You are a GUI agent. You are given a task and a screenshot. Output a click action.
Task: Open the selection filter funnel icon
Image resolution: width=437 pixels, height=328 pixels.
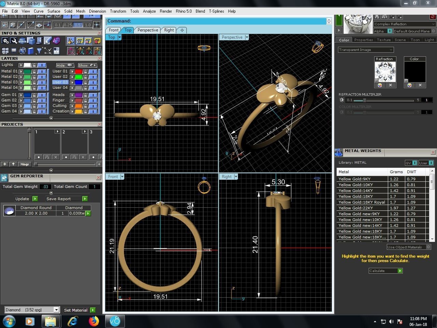coord(39,51)
